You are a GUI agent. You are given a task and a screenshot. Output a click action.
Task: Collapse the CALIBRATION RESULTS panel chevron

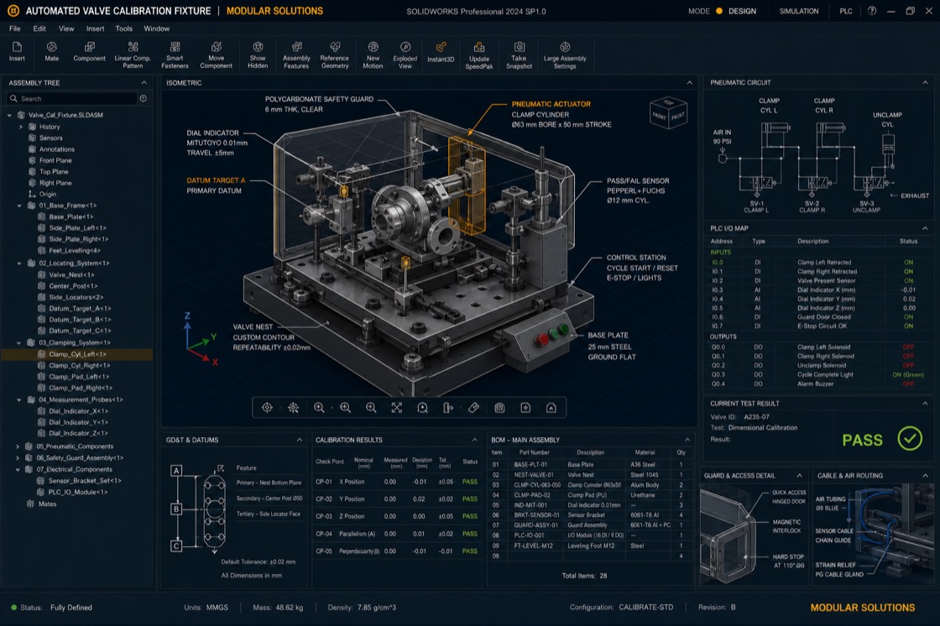click(475, 440)
